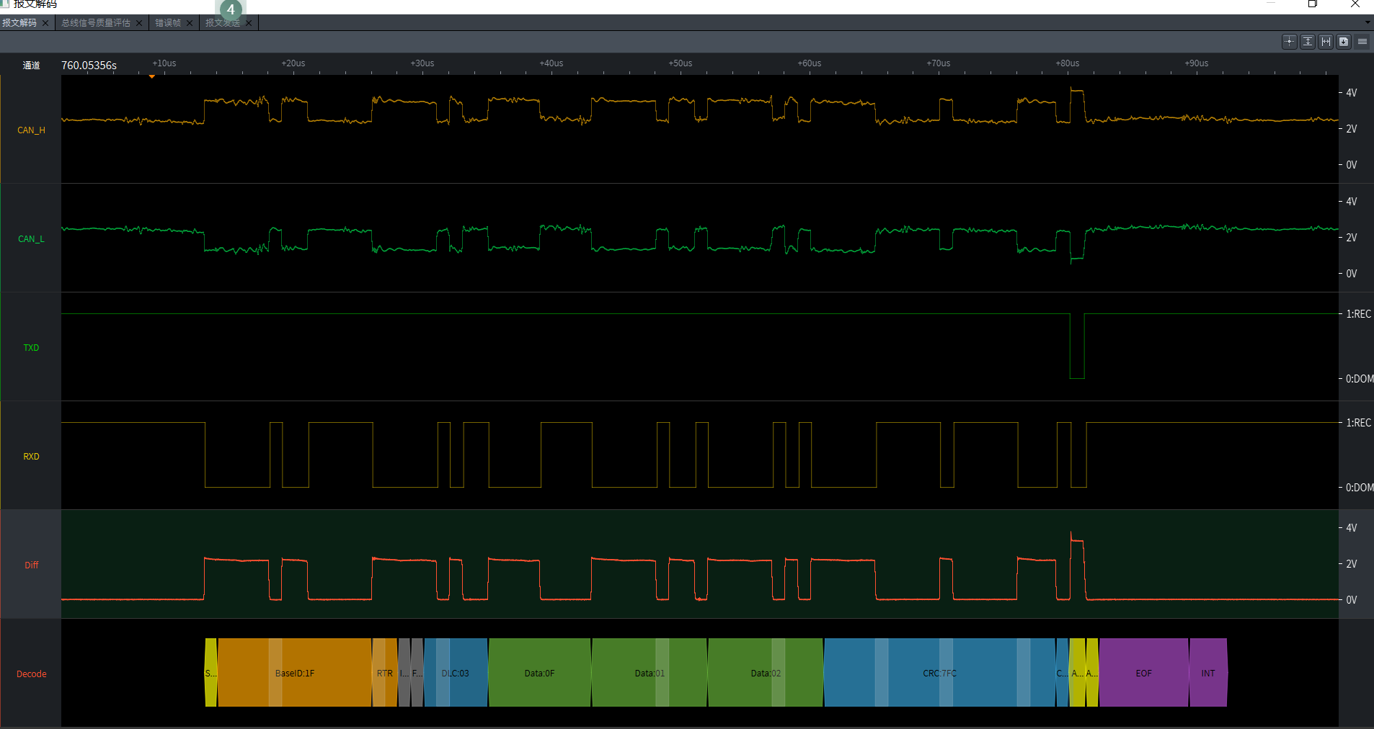This screenshot has width=1374, height=729.
Task: Activate the crosshair cursor tool
Action: (1290, 42)
